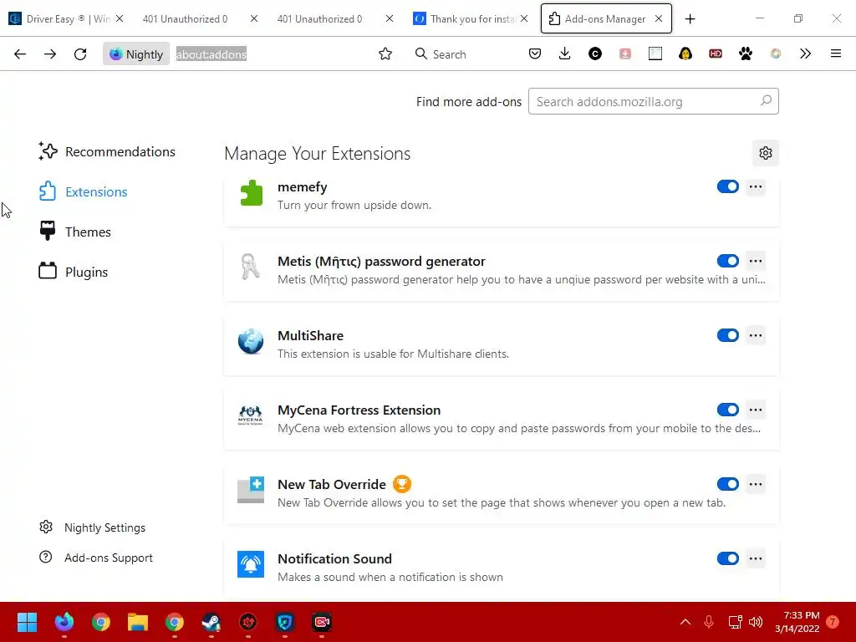Screen dimensions: 856x642
Task: Go back with the back arrow
Action: (20, 54)
